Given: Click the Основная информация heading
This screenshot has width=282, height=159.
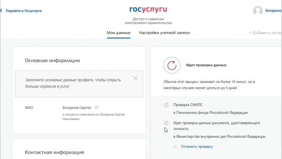Looking at the screenshot, I should [x=52, y=61].
